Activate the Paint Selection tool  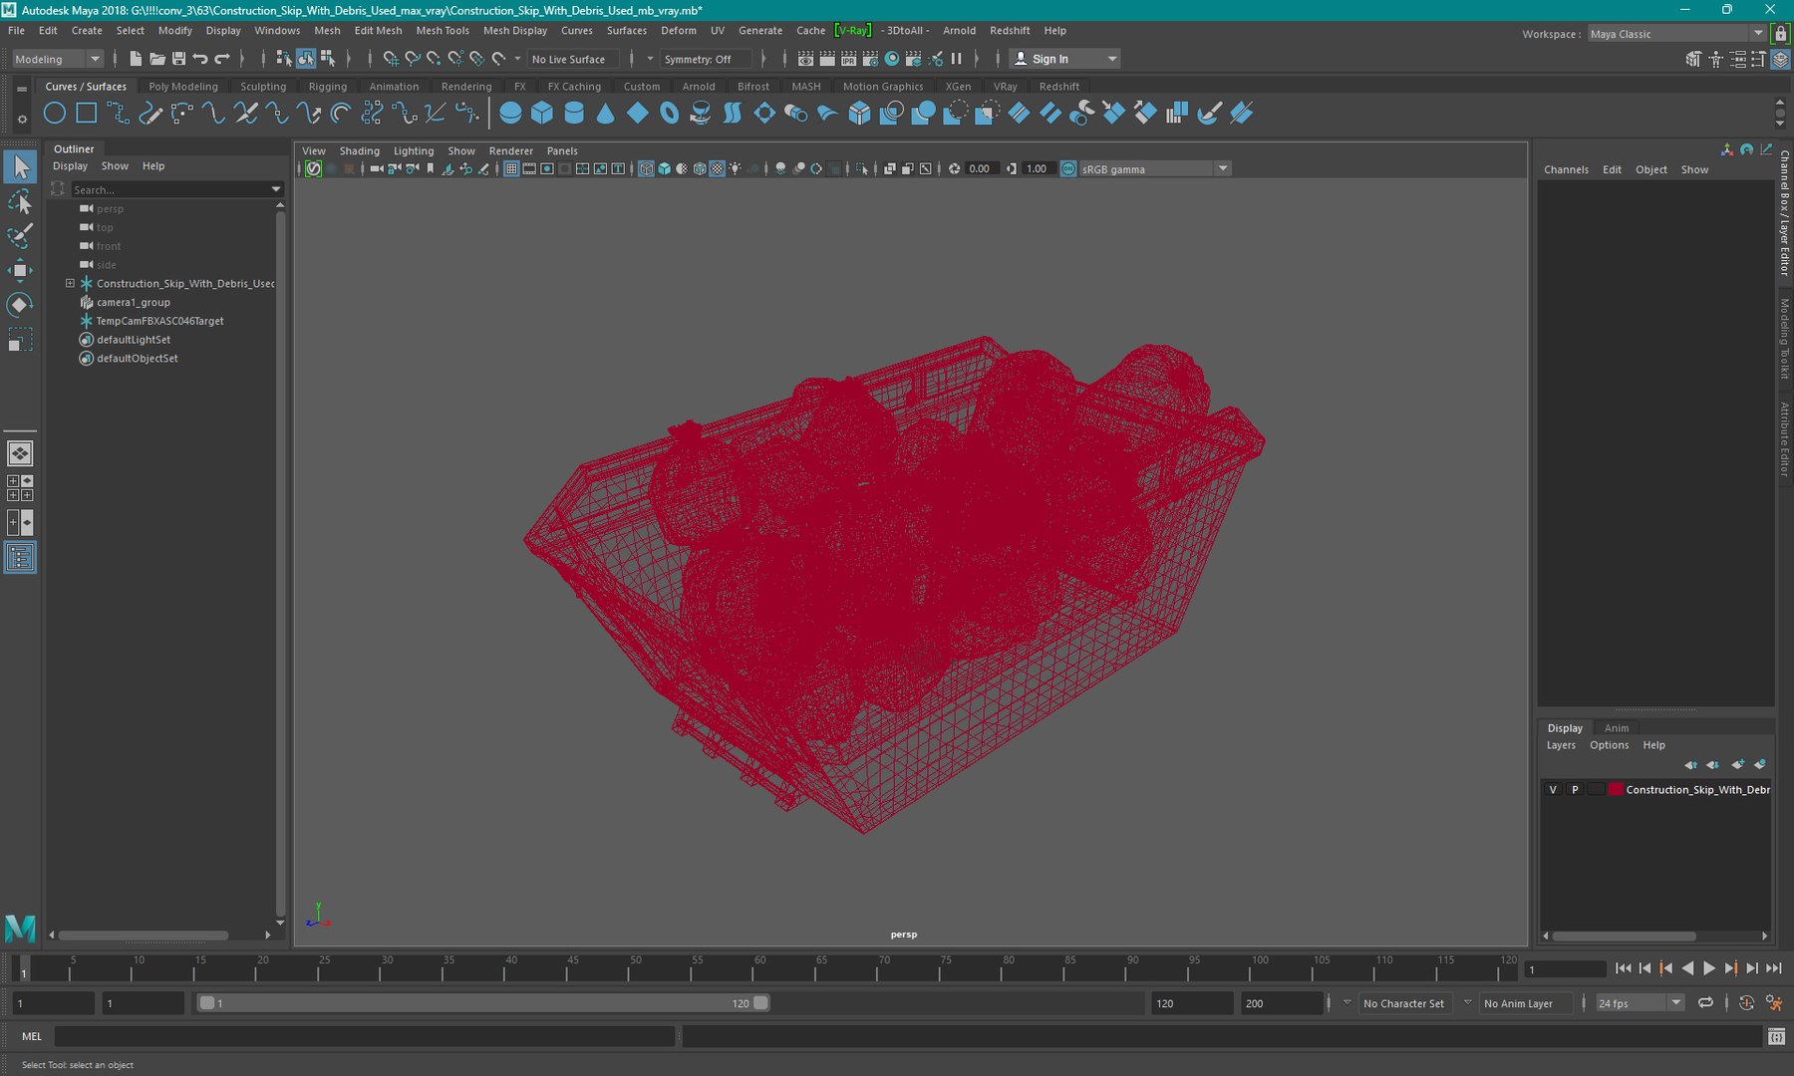point(20,236)
